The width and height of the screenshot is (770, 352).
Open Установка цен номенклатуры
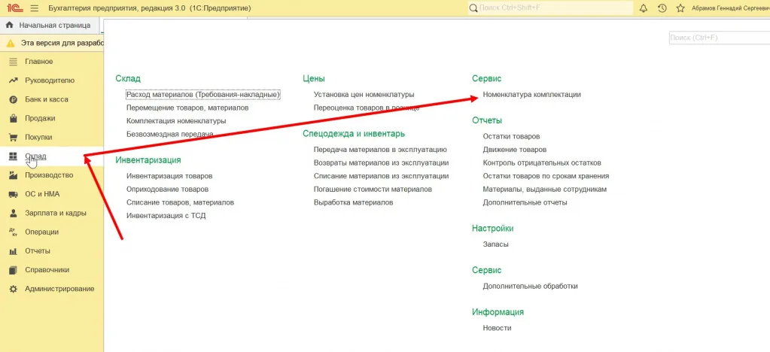(x=364, y=94)
